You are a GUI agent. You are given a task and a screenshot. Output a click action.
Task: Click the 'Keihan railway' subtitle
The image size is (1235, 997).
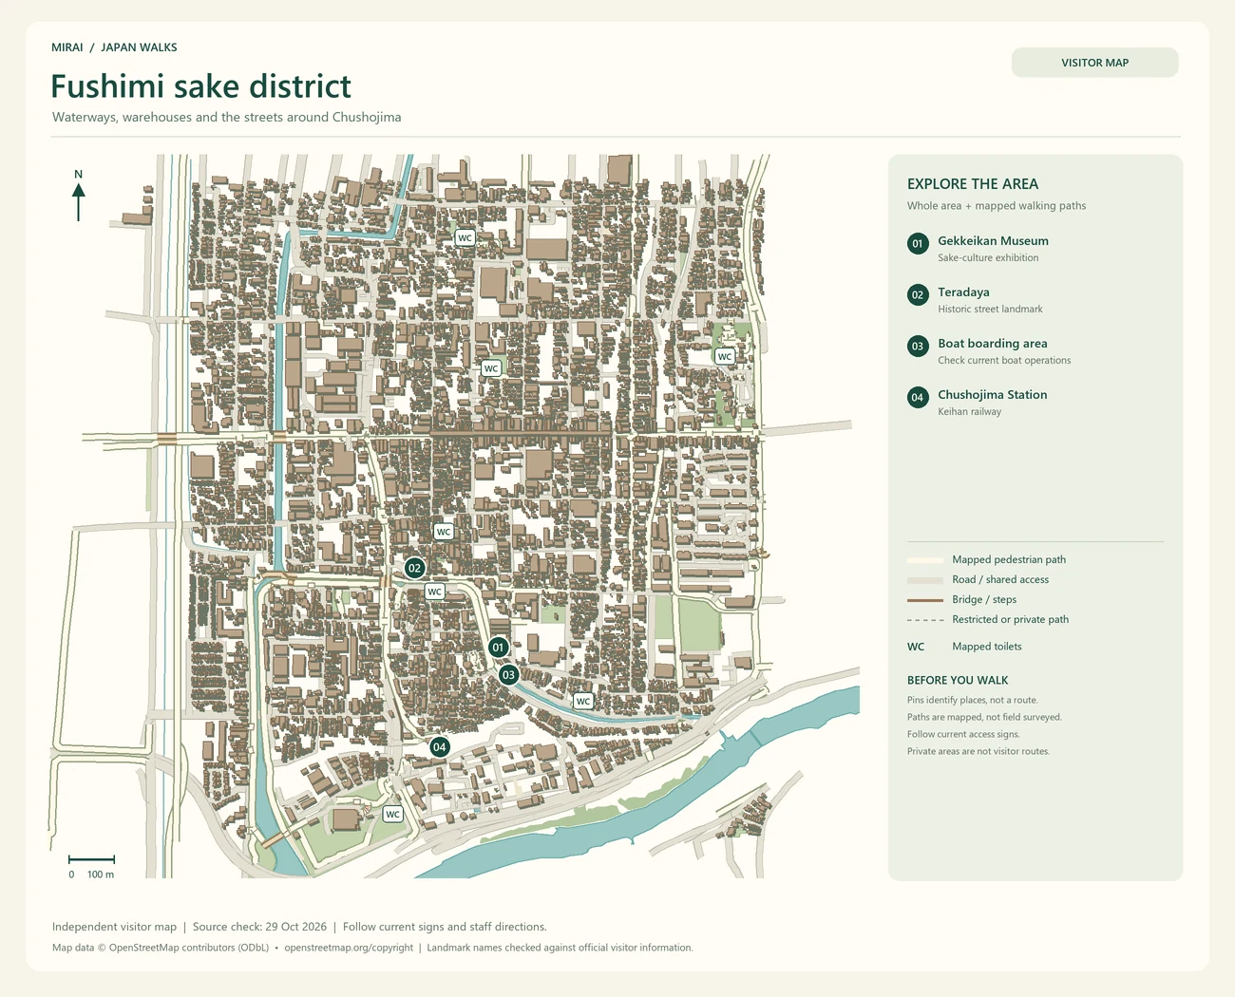coord(969,412)
